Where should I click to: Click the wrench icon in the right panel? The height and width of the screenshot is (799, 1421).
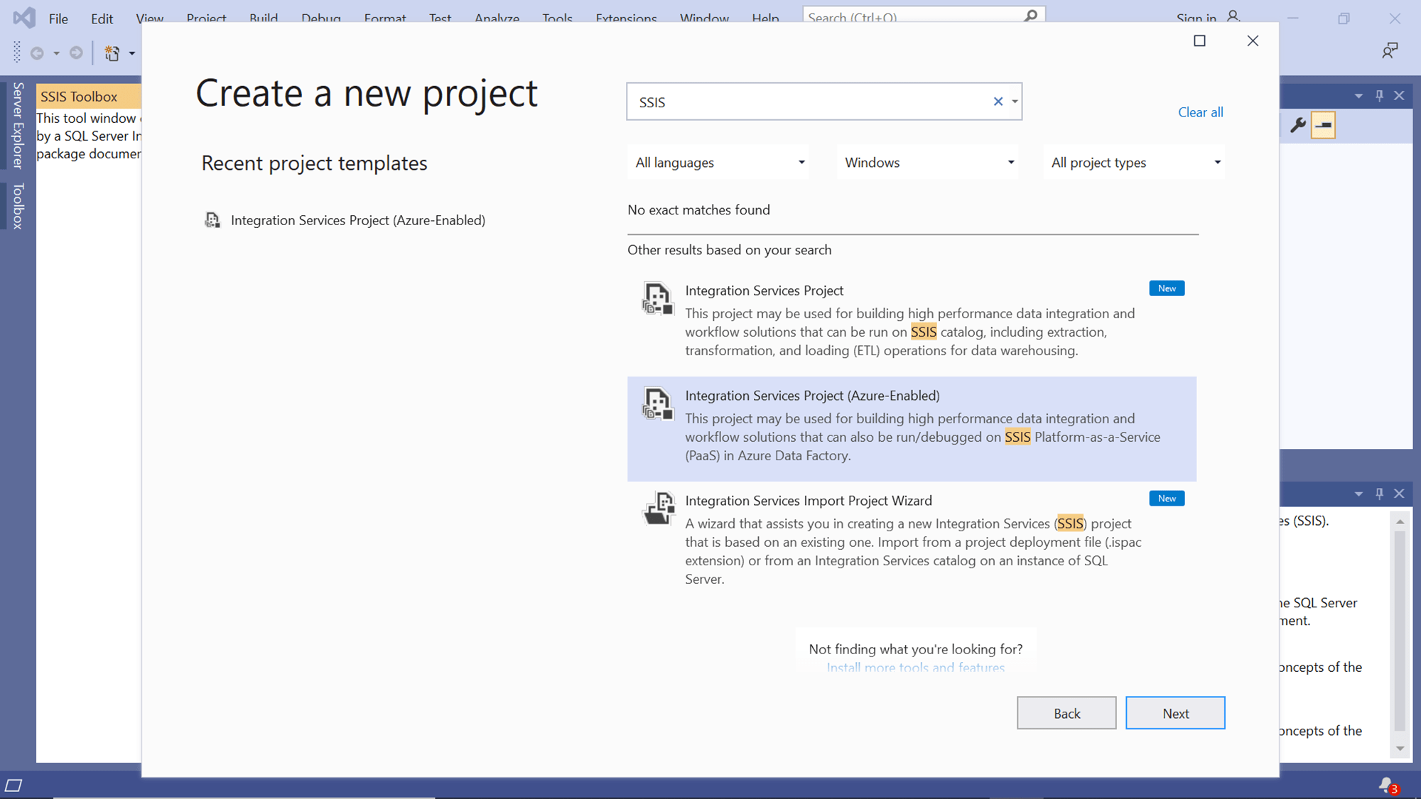(x=1299, y=125)
